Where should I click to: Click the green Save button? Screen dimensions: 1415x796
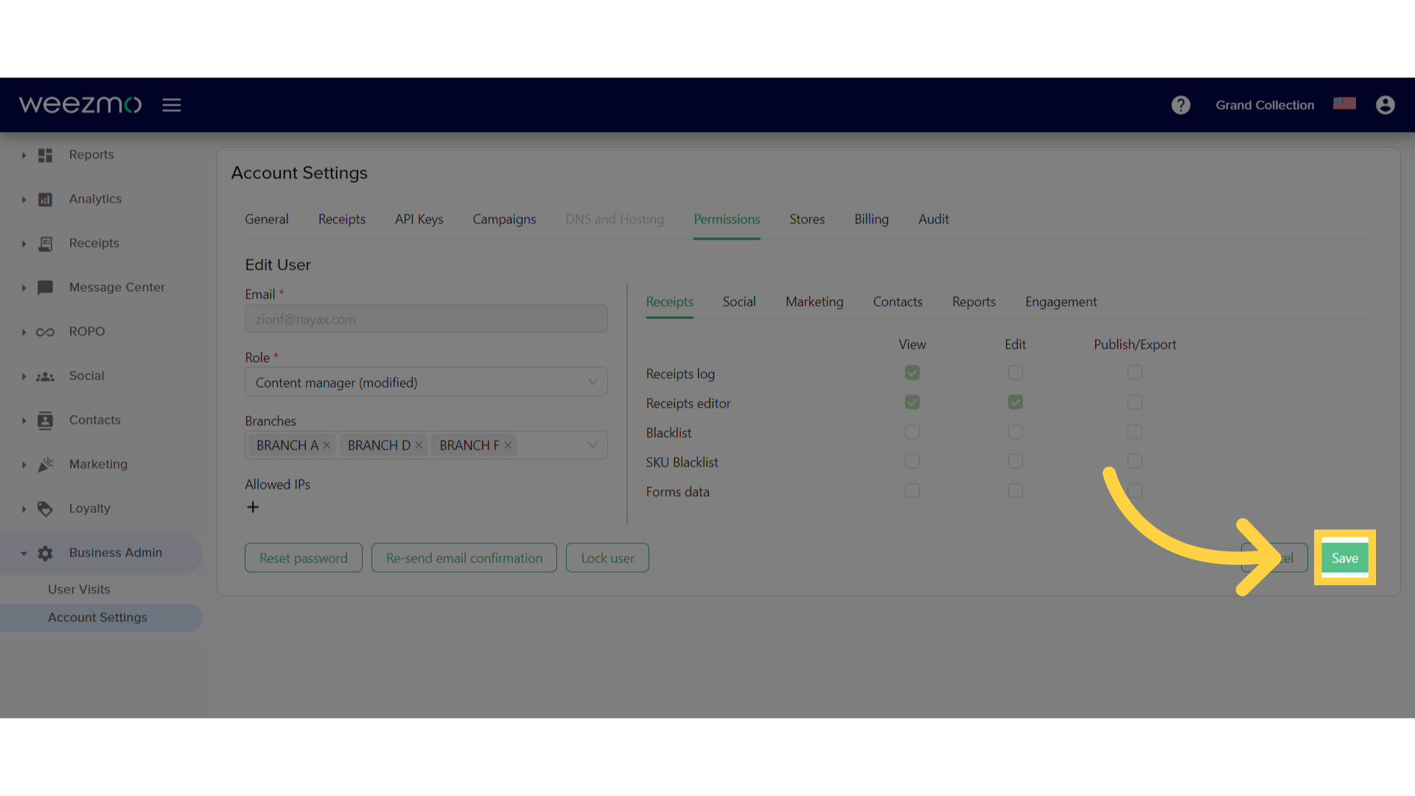[1345, 558]
